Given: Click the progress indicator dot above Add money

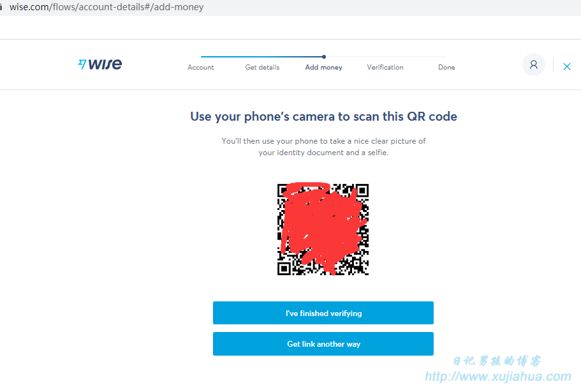Looking at the screenshot, I should [x=324, y=57].
